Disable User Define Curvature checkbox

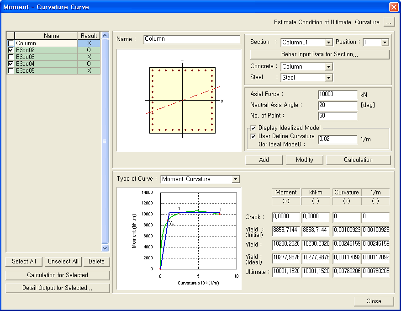click(x=253, y=136)
